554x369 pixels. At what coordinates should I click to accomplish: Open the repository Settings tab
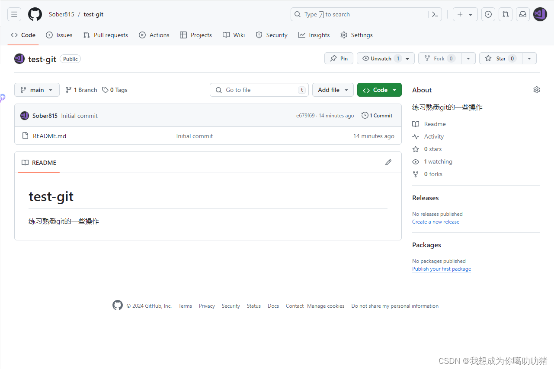point(357,35)
